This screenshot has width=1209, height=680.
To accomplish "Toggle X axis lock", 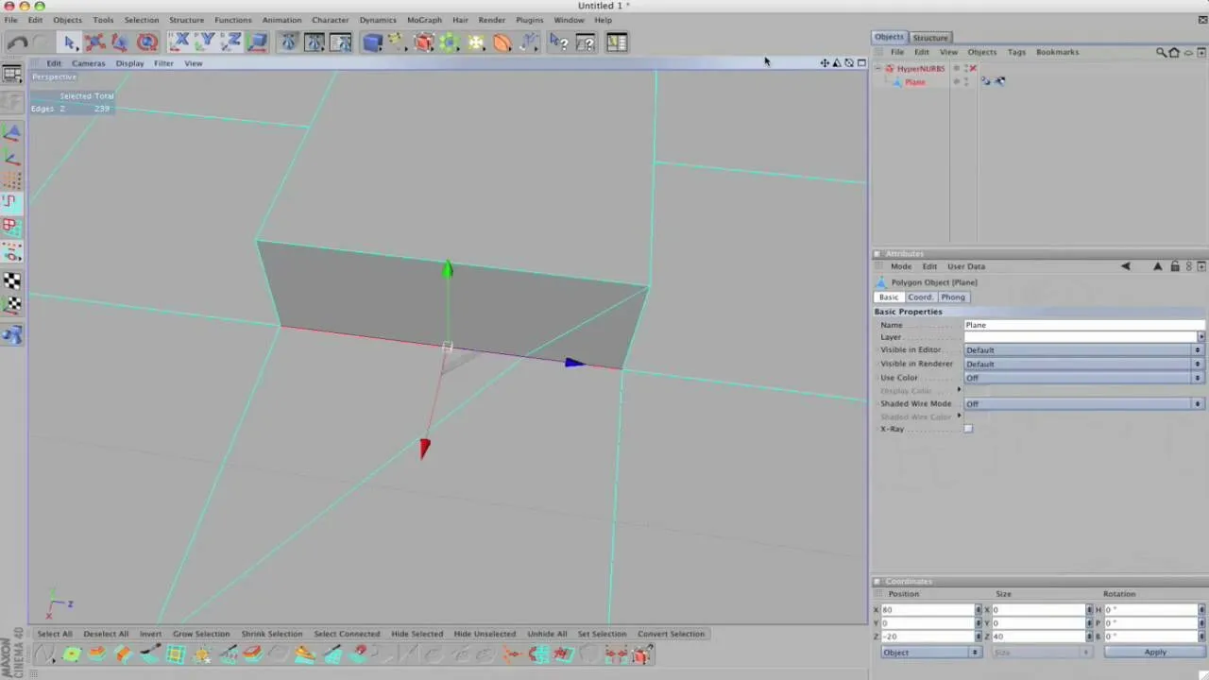I will [x=179, y=42].
